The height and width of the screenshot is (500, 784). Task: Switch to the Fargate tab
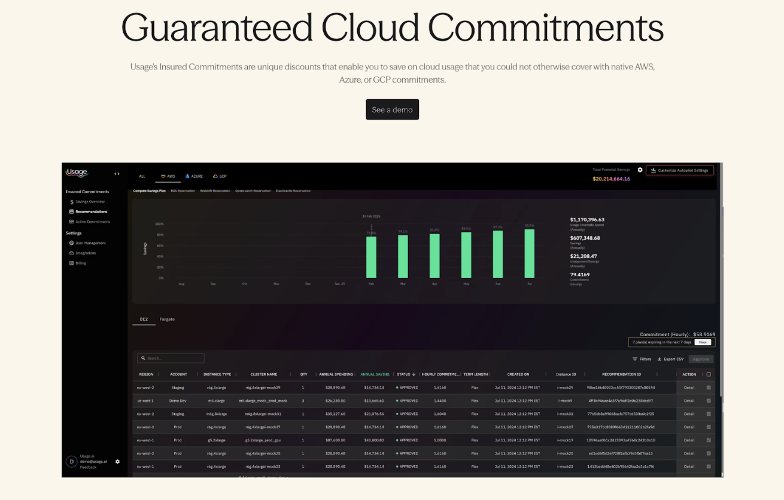click(x=167, y=319)
